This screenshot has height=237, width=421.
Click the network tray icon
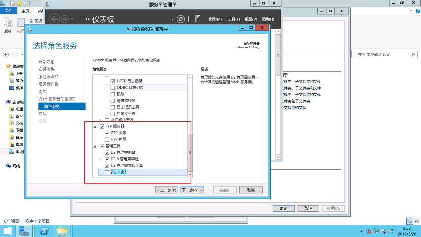coord(376,231)
